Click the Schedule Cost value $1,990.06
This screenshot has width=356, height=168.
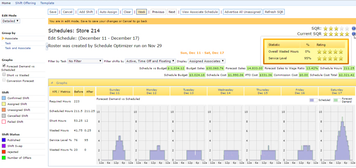coord(235,75)
